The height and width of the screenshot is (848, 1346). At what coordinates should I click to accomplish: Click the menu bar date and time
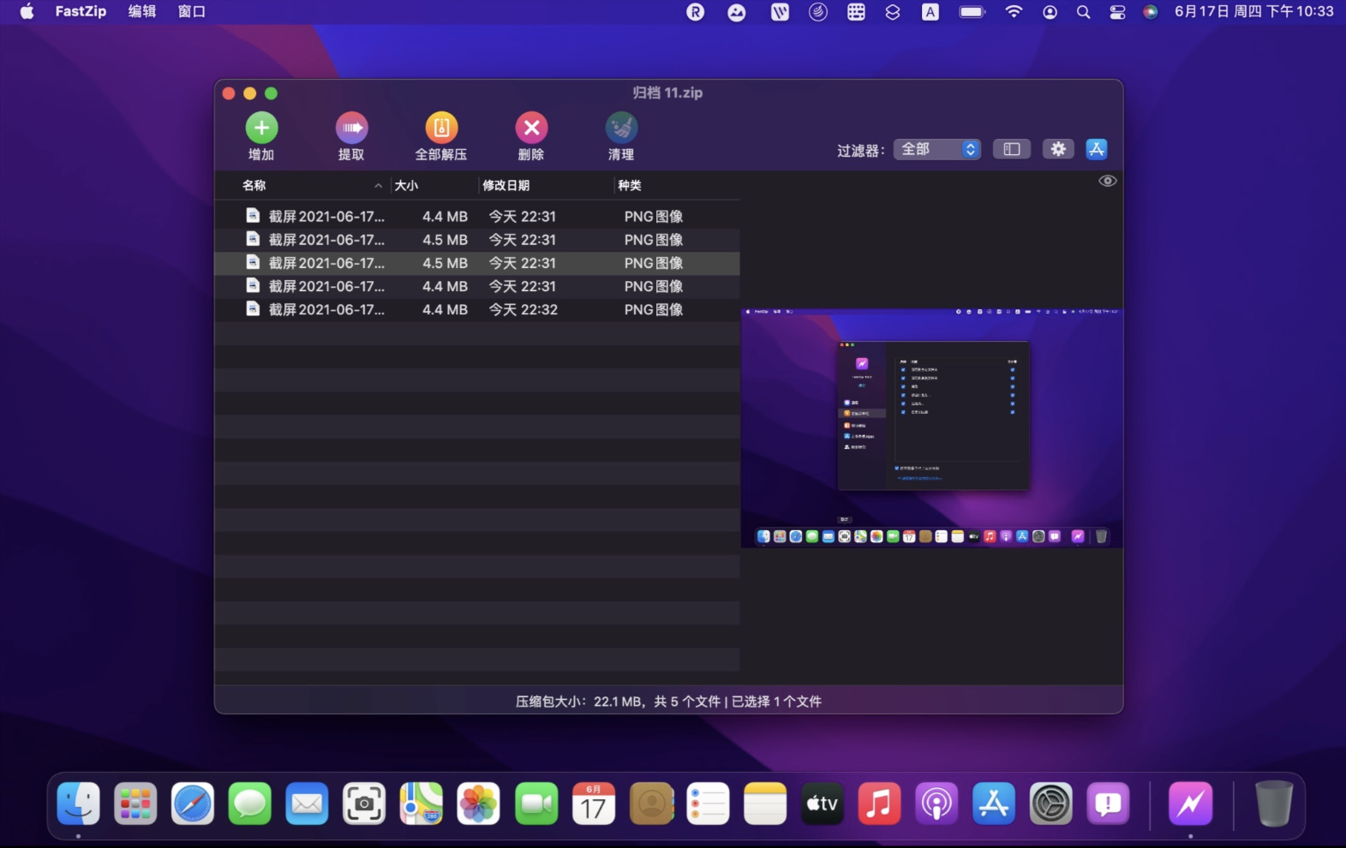(1254, 11)
